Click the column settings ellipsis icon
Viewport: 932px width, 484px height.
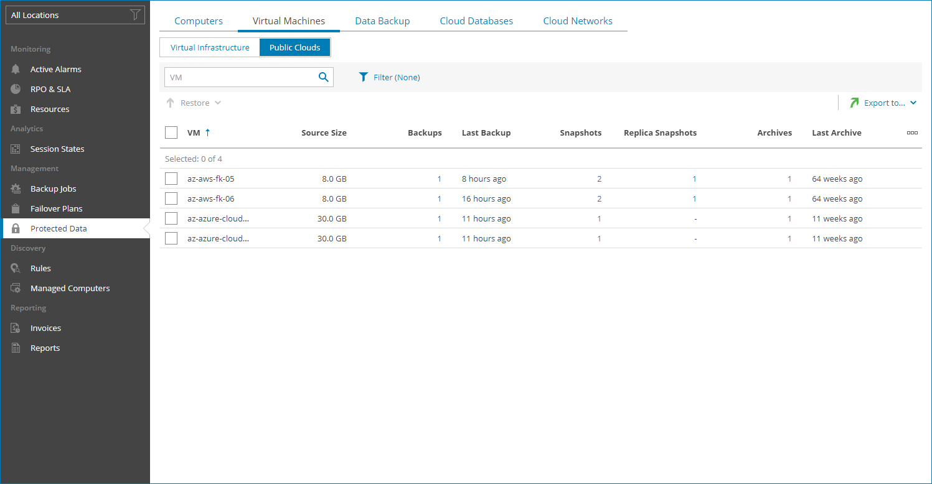(912, 133)
